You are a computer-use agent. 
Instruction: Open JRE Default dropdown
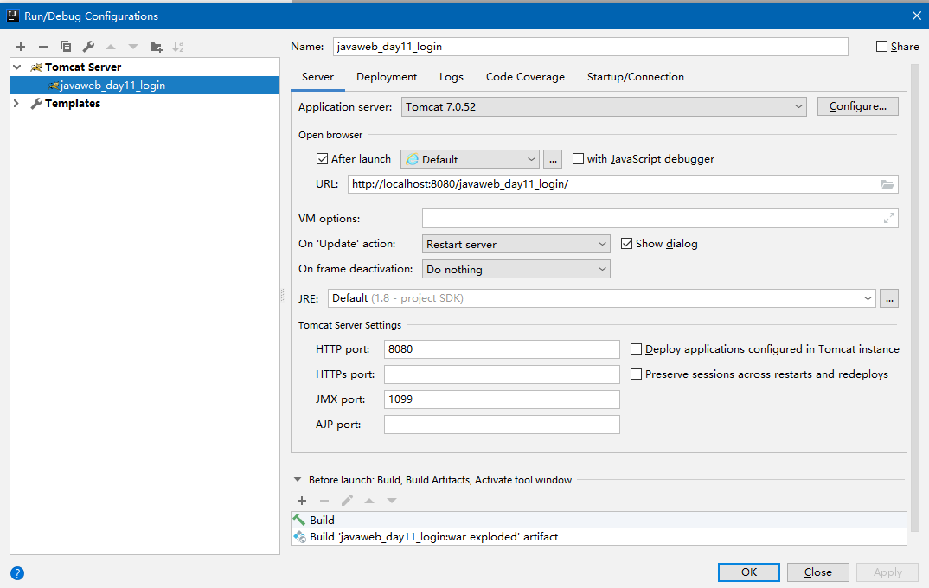(x=601, y=298)
